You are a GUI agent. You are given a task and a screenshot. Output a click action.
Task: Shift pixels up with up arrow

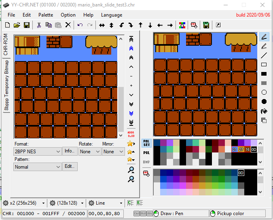tap(140, 25)
